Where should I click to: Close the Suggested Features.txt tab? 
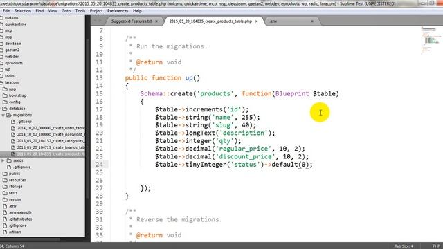pyautogui.click(x=156, y=21)
